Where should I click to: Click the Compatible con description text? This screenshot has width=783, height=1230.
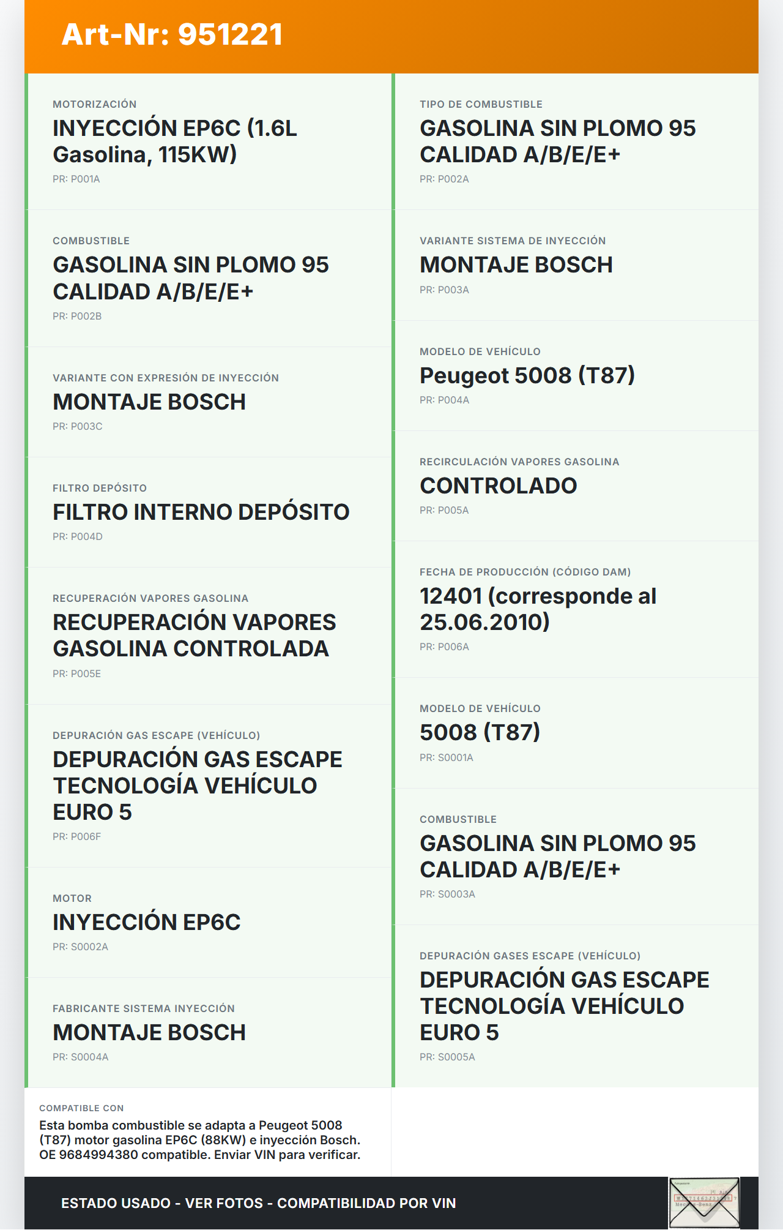[x=199, y=1140]
